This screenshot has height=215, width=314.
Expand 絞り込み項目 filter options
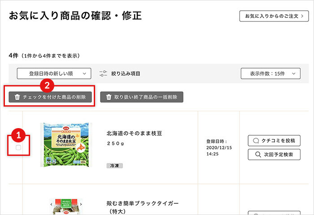(120, 73)
